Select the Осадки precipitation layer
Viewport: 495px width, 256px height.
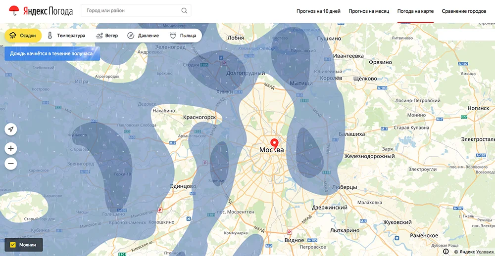(23, 36)
